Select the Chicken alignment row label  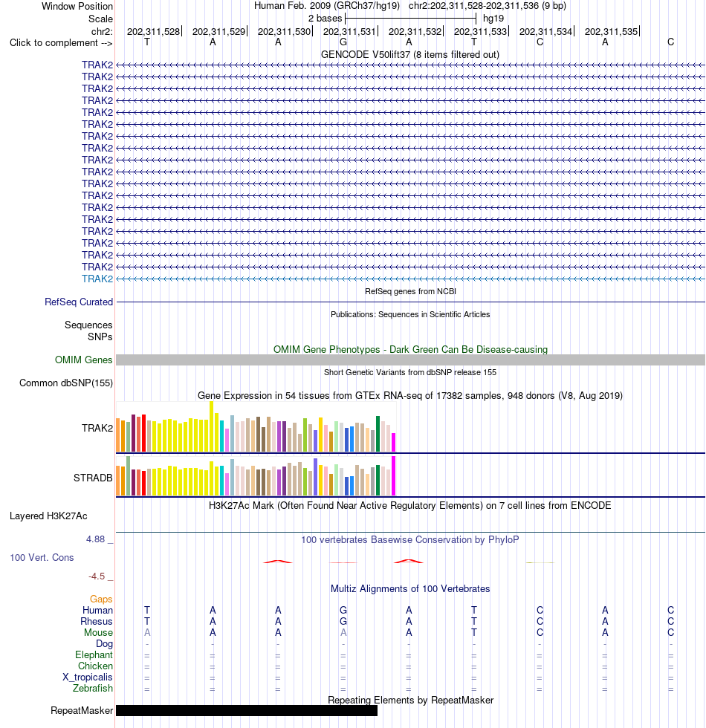[x=95, y=666]
